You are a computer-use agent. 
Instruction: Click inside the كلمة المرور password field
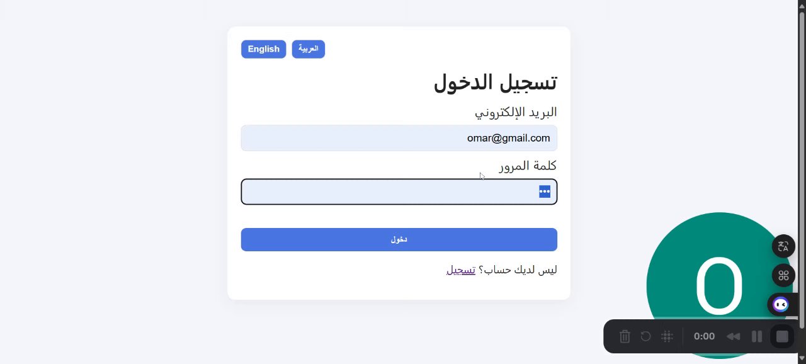(390, 192)
